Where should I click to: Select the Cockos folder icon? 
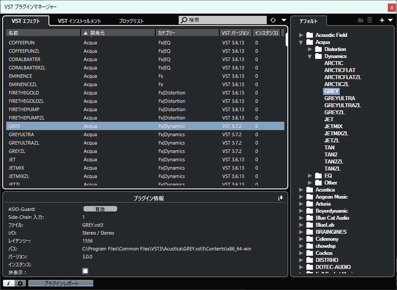pyautogui.click(x=310, y=253)
